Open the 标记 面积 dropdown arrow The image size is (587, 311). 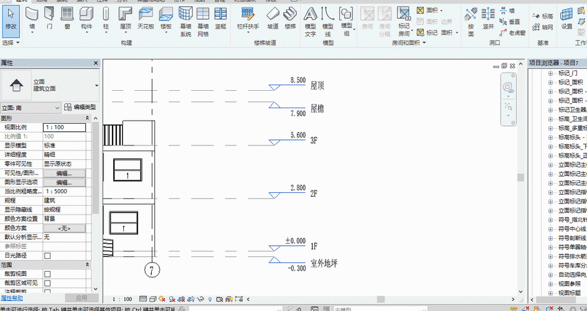pos(457,33)
